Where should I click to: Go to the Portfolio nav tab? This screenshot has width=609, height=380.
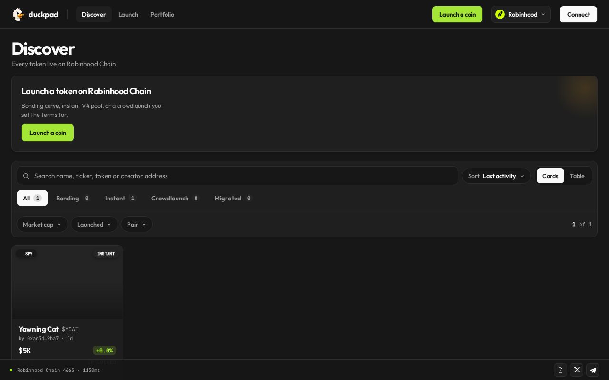[162, 14]
